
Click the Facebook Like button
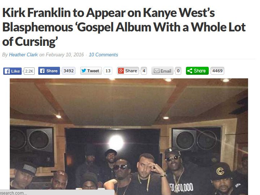(x=12, y=71)
